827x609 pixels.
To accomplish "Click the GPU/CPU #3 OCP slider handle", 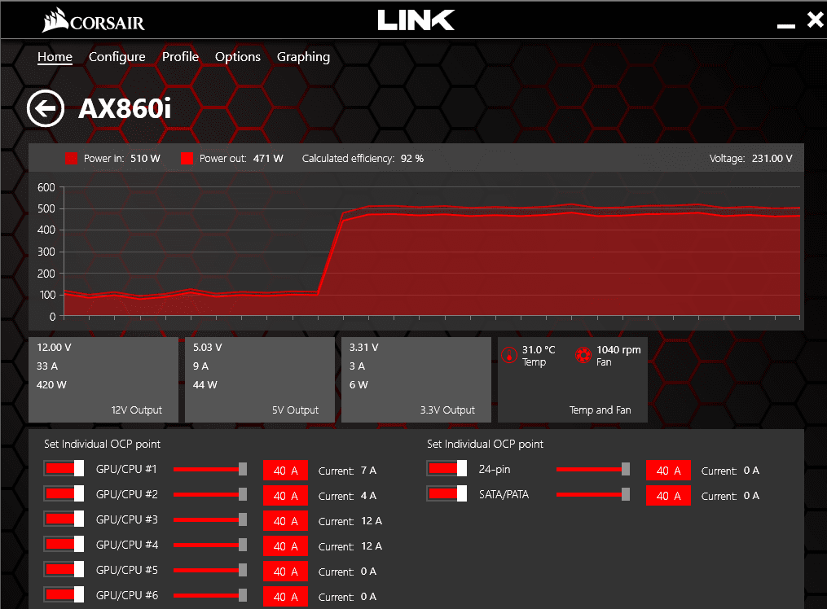I will pyautogui.click(x=243, y=519).
